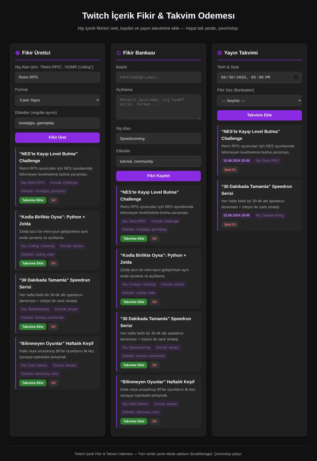Delete generator NES'te Kayıp Level idea
317x461 pixels.
click(x=53, y=200)
